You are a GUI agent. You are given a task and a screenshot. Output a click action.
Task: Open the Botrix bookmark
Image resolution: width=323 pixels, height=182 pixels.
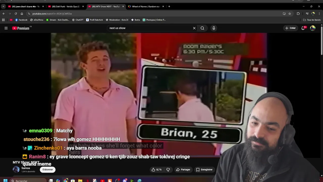click(x=136, y=20)
